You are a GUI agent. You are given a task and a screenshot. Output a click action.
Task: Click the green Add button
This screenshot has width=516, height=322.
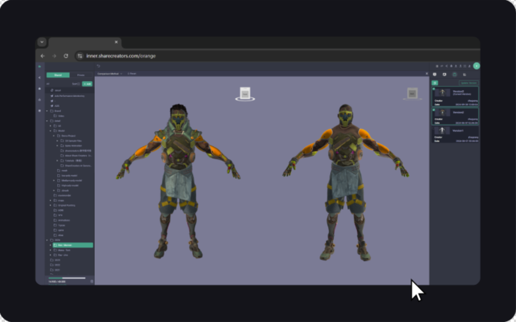[x=87, y=84]
